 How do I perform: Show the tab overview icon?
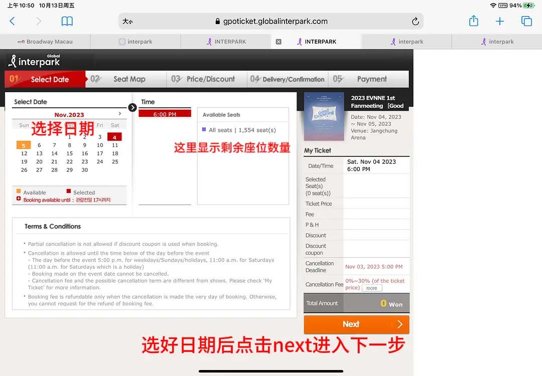click(526, 22)
